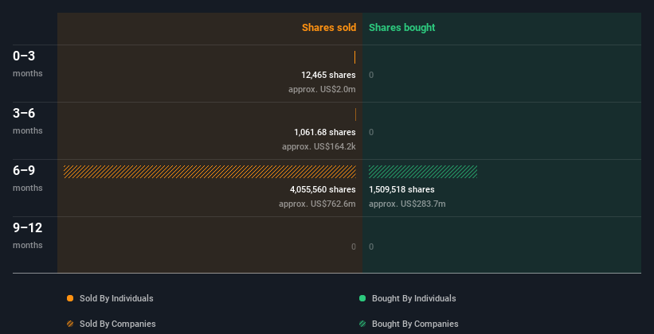Select the green hatched 6–9 months bought bar
Image resolution: width=654 pixels, height=334 pixels.
pos(423,172)
